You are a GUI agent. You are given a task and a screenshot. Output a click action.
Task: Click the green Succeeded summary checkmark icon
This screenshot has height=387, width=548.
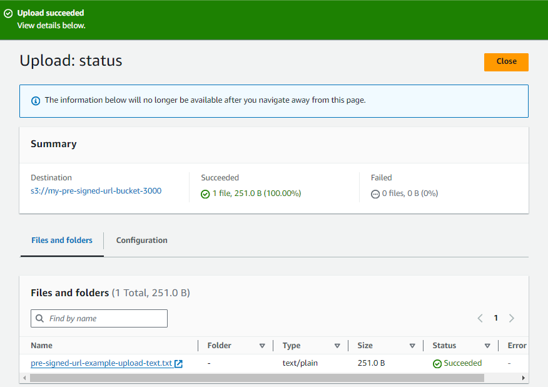205,194
